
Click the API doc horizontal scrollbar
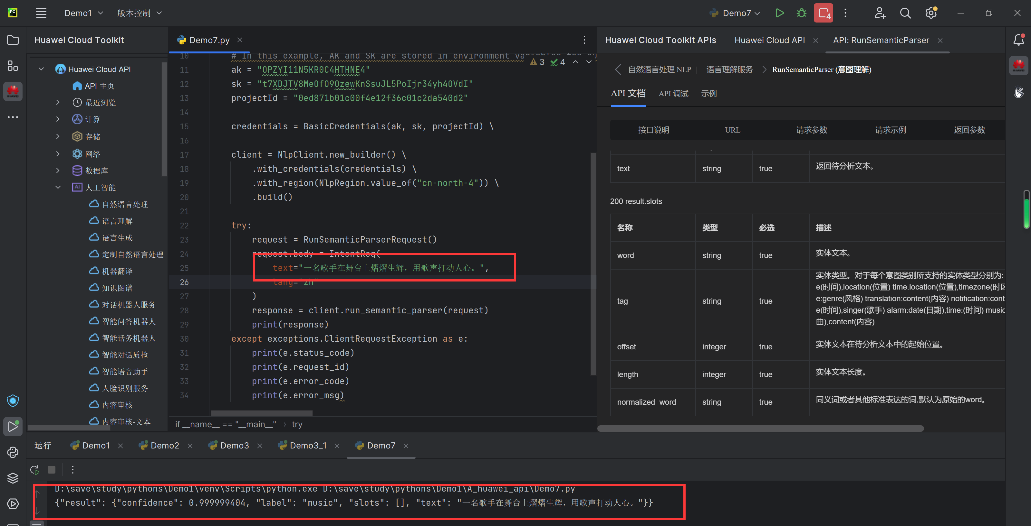point(760,429)
